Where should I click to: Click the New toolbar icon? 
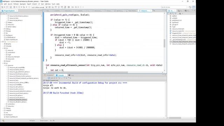tap(2, 7)
